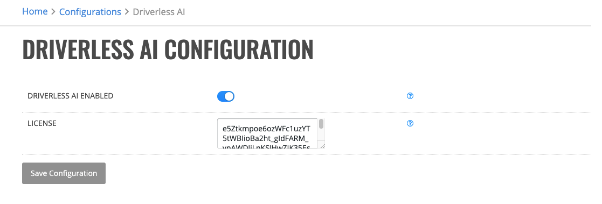Click the partially visible third license line
The width and height of the screenshot is (602, 204).
266,146
